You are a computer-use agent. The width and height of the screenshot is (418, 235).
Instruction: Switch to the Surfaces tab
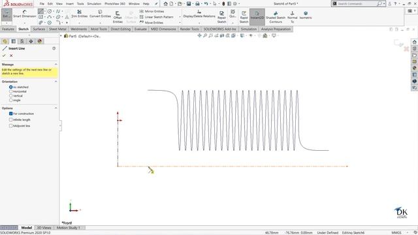[x=39, y=29]
